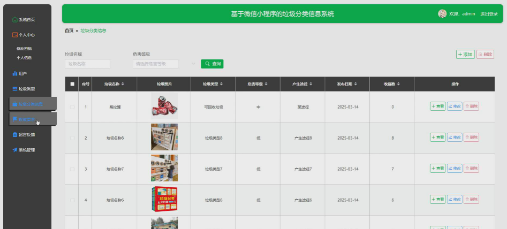Click 查看 for the 易拉罐 row
Screen dimensions: 507x229
(x=438, y=106)
